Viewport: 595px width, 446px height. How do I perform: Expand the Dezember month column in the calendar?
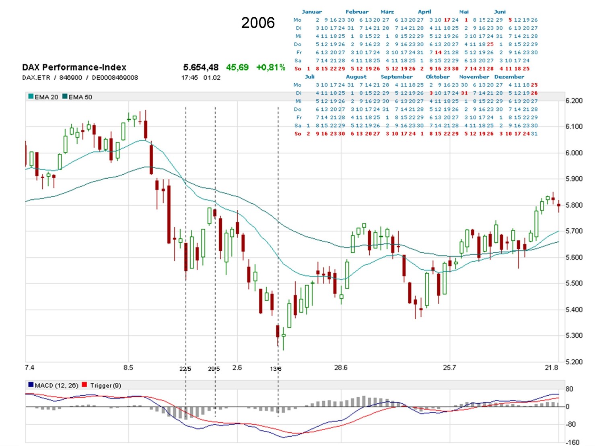click(510, 76)
